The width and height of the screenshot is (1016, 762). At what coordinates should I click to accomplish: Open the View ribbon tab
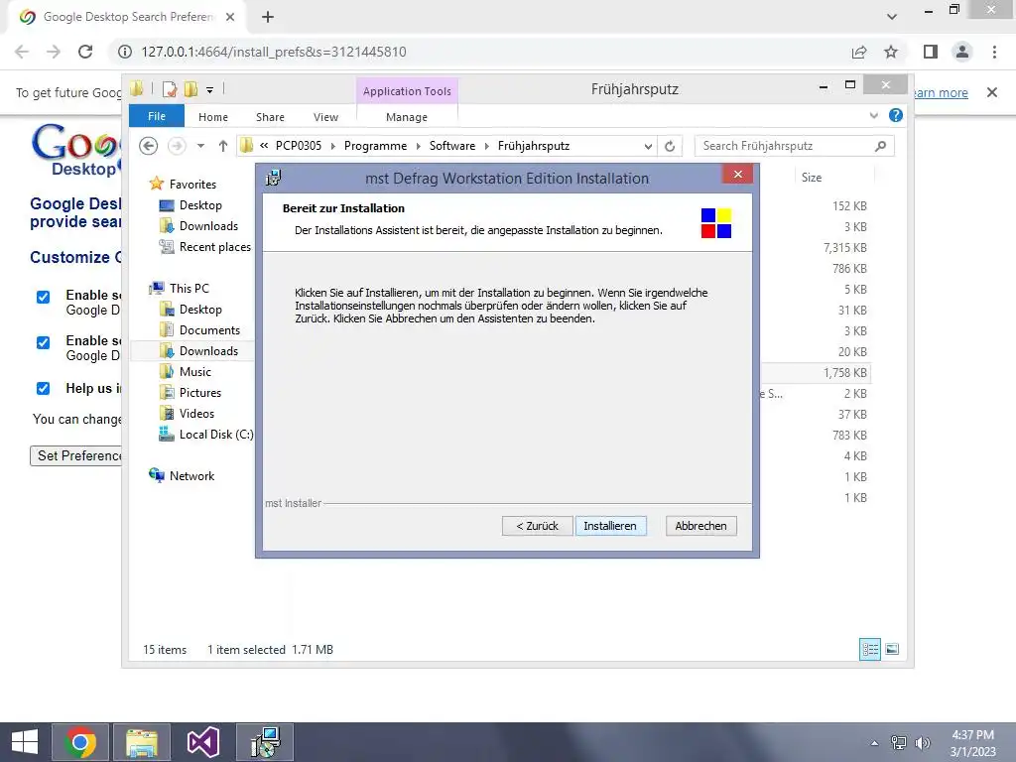325,117
